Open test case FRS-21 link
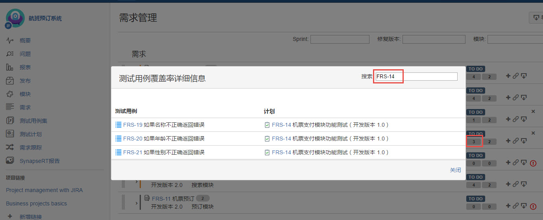Image resolution: width=543 pixels, height=220 pixels. point(133,152)
